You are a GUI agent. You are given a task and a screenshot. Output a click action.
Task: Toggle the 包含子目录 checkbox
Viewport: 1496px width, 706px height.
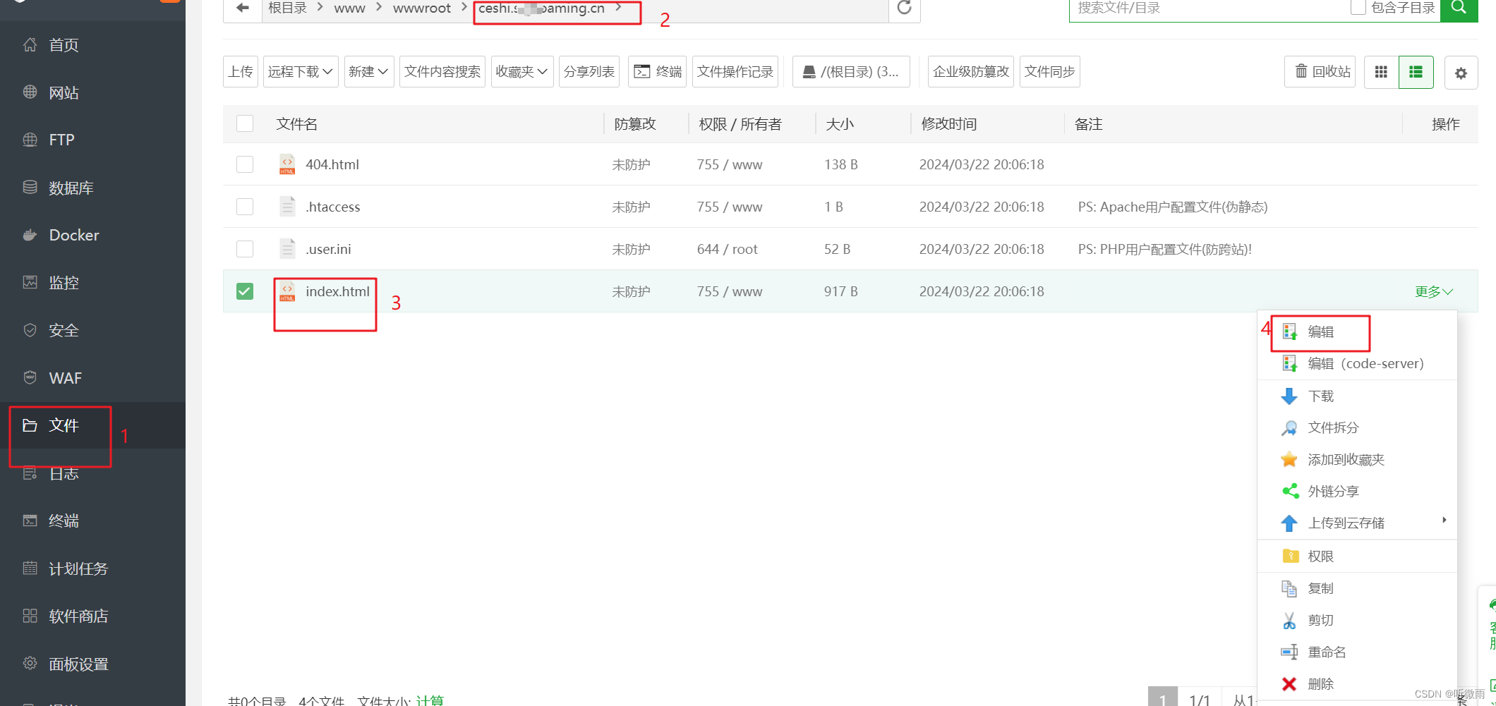[x=1358, y=8]
